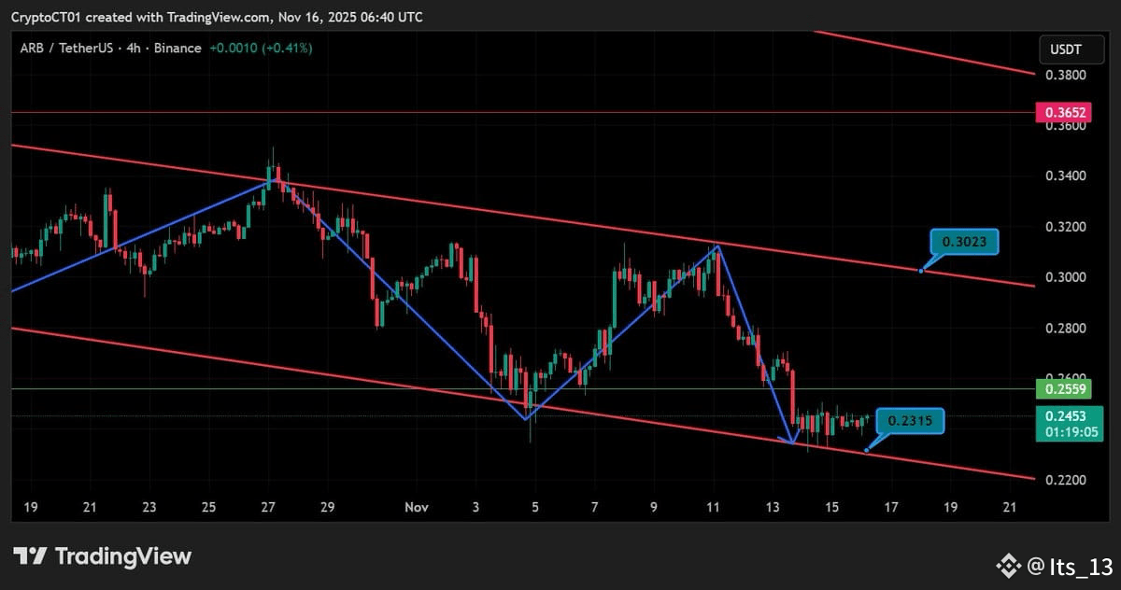Click the 0.3000 price axis label
The height and width of the screenshot is (590, 1121).
coord(1065,278)
